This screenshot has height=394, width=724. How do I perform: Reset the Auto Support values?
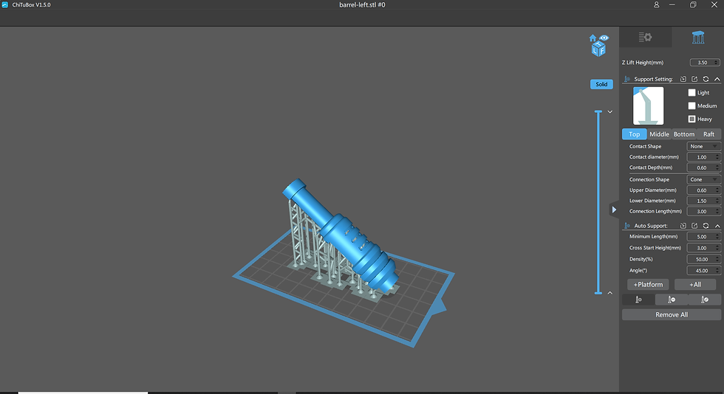[x=706, y=226]
